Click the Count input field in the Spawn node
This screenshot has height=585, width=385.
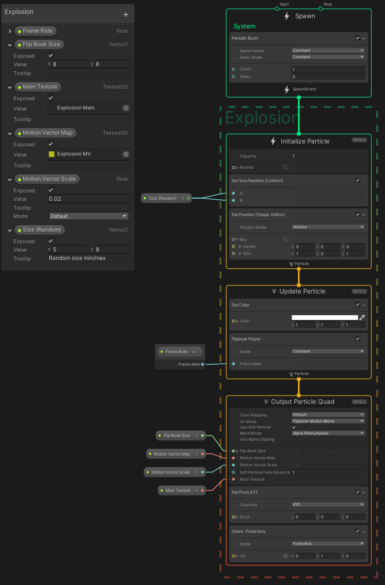point(328,69)
